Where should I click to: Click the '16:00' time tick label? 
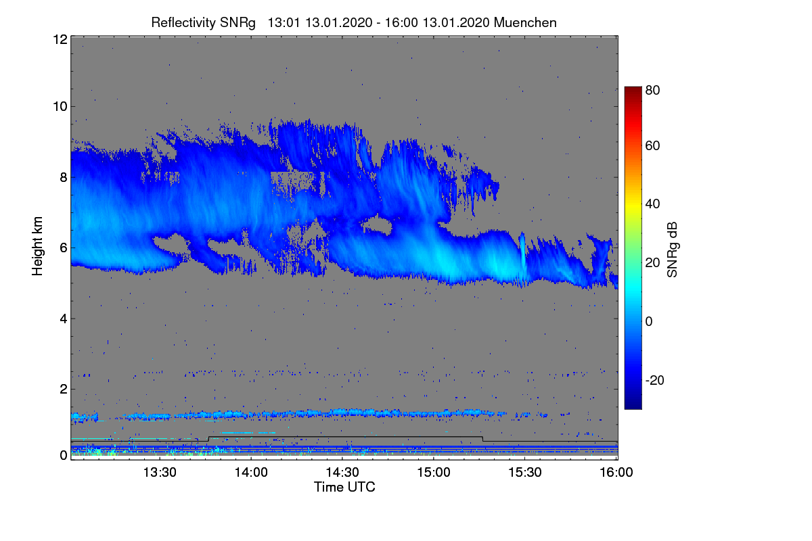point(616,473)
